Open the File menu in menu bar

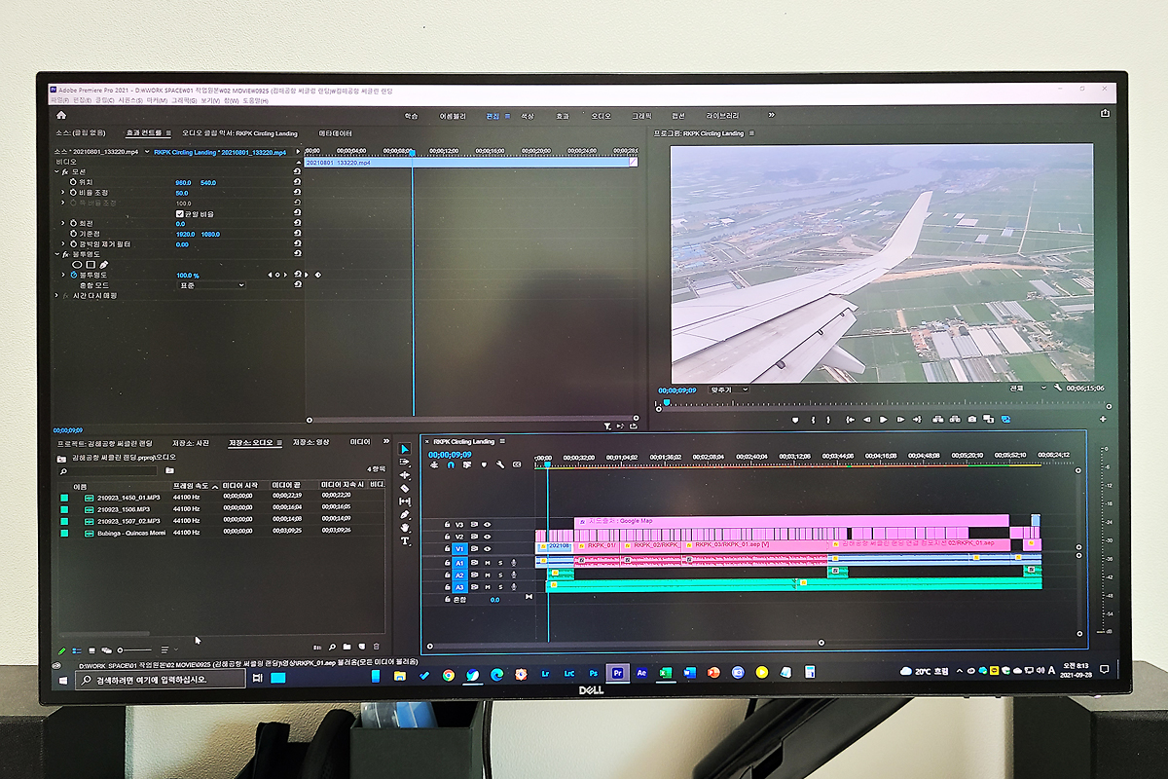coord(59,100)
